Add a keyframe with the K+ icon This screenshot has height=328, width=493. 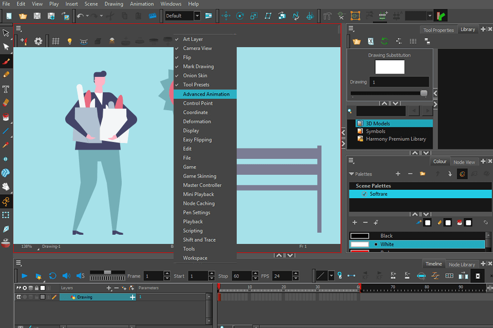tap(393, 276)
